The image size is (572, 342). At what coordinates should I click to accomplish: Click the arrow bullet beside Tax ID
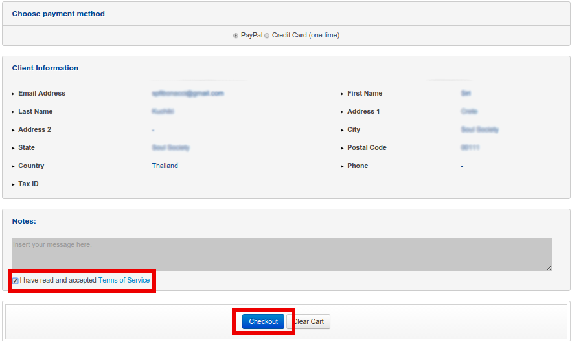pyautogui.click(x=14, y=185)
